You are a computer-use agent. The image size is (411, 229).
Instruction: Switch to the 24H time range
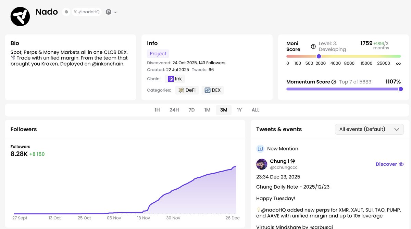pyautogui.click(x=174, y=110)
